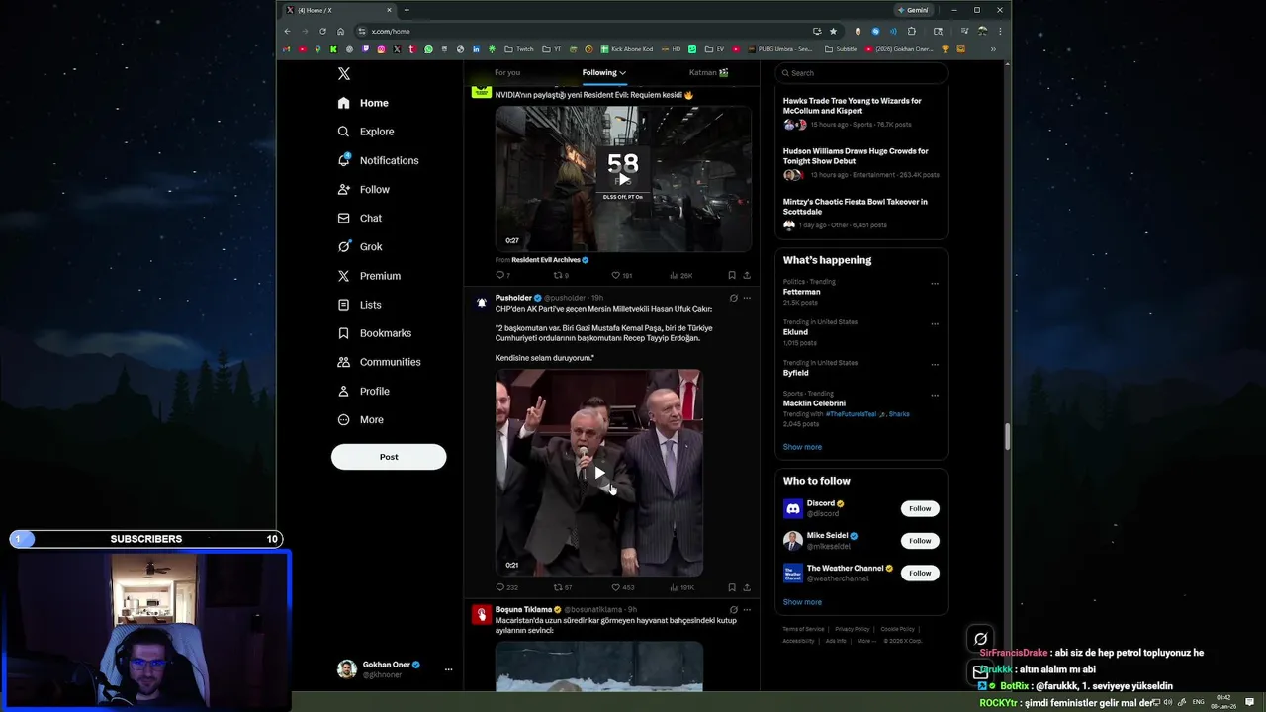Open Chat in the sidebar
Viewport: 1266px width, 712px height.
359,218
